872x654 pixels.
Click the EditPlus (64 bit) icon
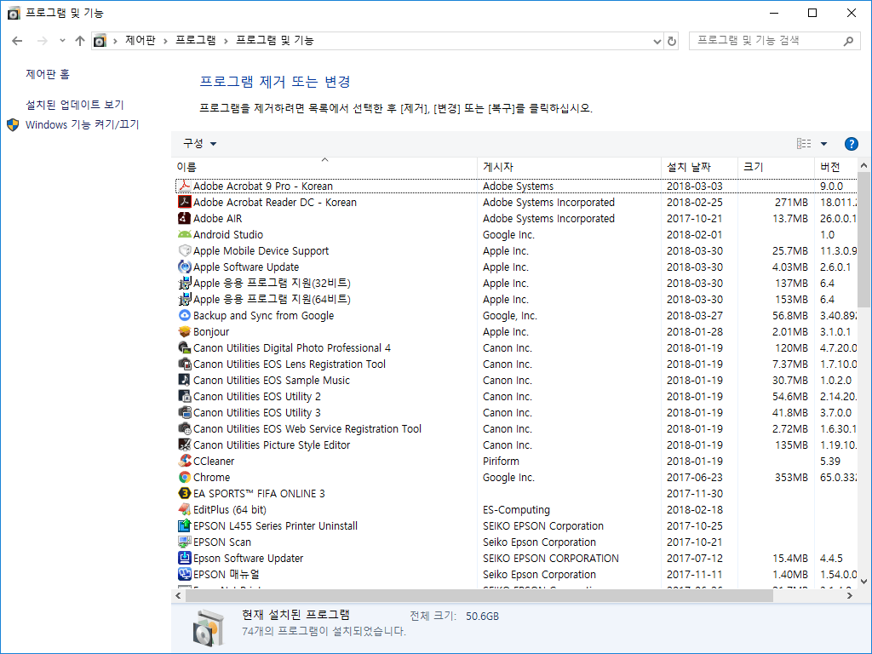coord(185,509)
